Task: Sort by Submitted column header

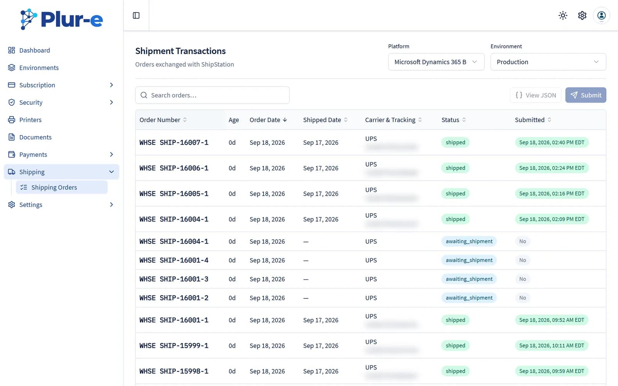Action: coord(533,120)
